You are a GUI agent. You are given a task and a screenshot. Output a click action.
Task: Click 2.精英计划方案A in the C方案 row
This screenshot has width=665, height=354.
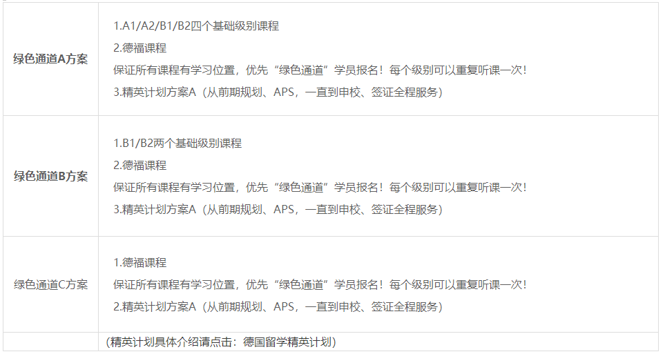[155, 306]
